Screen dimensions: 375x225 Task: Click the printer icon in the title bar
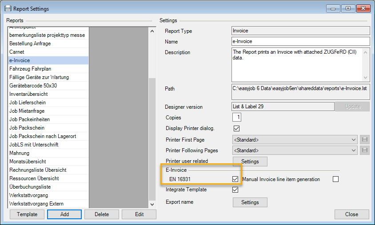[8, 8]
